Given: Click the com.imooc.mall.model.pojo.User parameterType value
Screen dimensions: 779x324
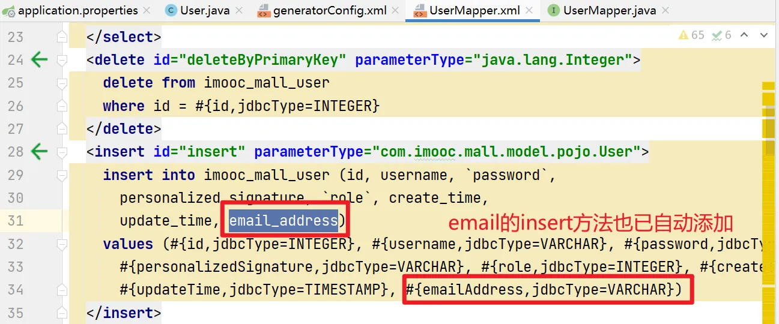Looking at the screenshot, I should coord(509,152).
